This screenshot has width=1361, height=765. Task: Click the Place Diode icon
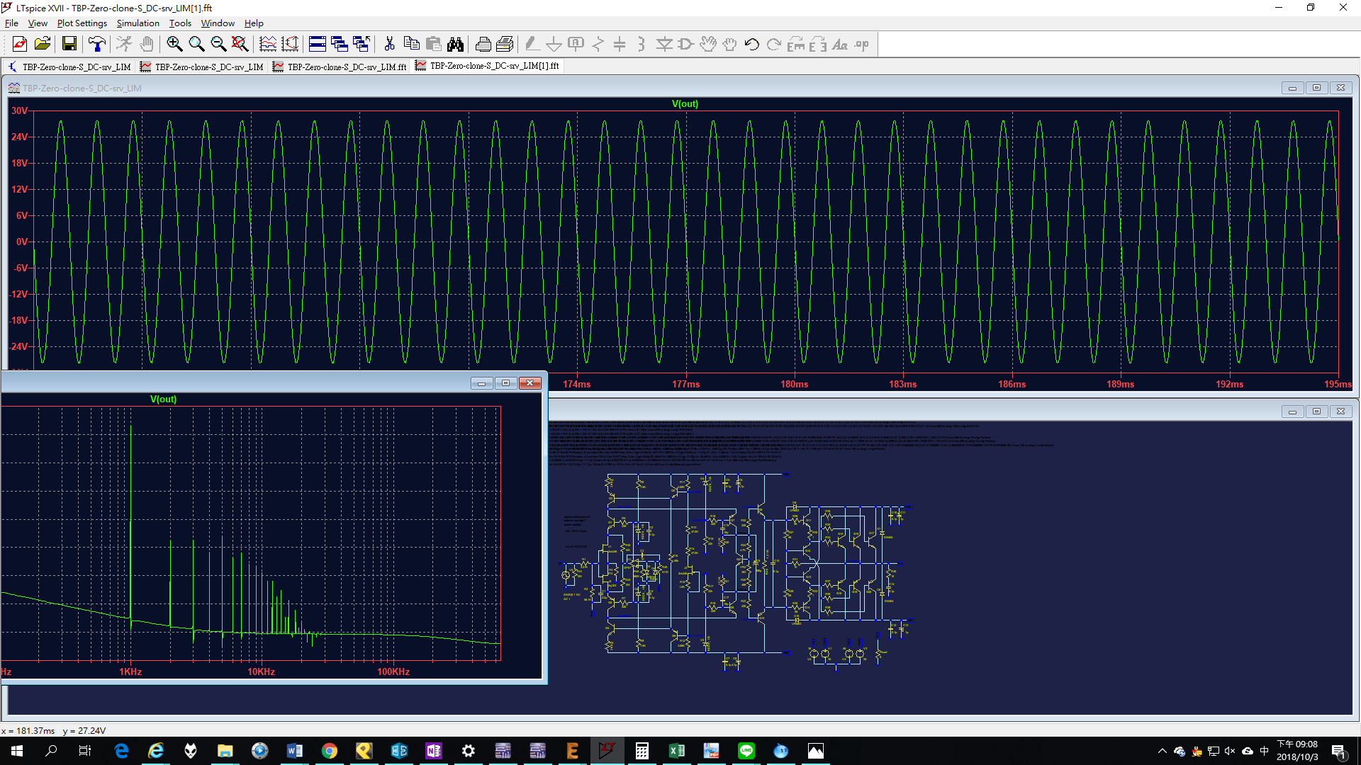click(x=664, y=44)
